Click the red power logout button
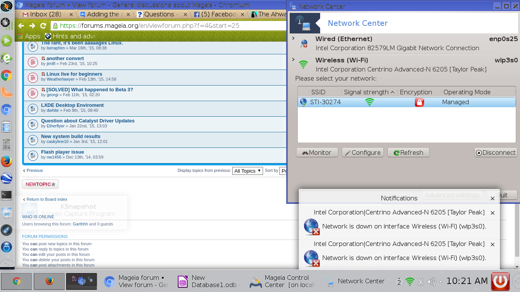 [x=500, y=281]
